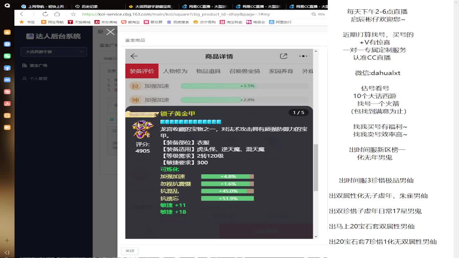Image resolution: width=459 pixels, height=258 pixels.
Task: Select the 装备评价 tab
Action: click(142, 71)
